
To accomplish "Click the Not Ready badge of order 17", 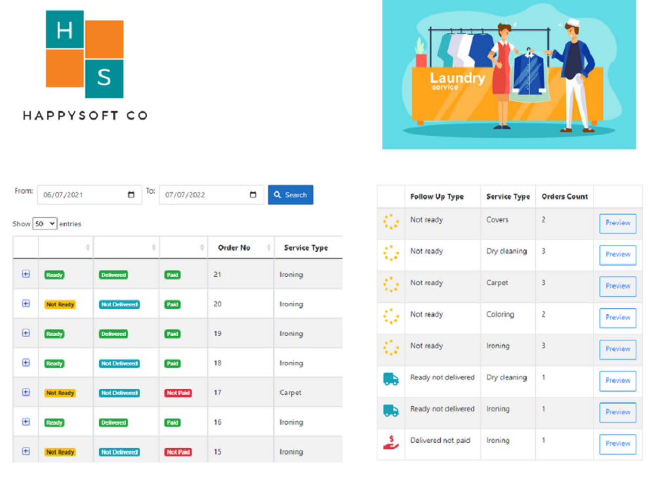I will (x=60, y=393).
